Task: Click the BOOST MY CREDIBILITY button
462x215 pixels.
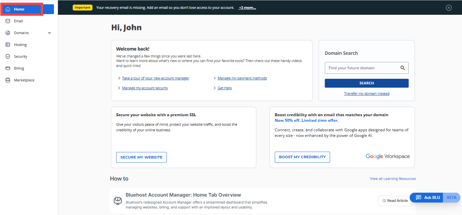Action: click(x=302, y=157)
